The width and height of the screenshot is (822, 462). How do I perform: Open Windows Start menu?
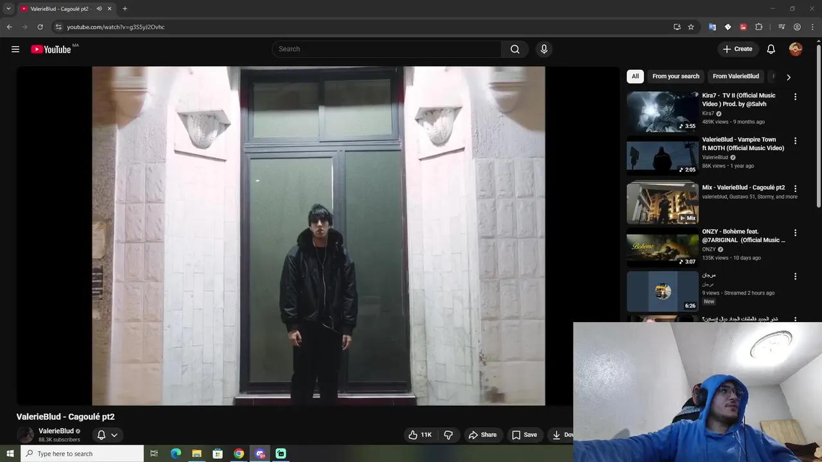coord(10,454)
